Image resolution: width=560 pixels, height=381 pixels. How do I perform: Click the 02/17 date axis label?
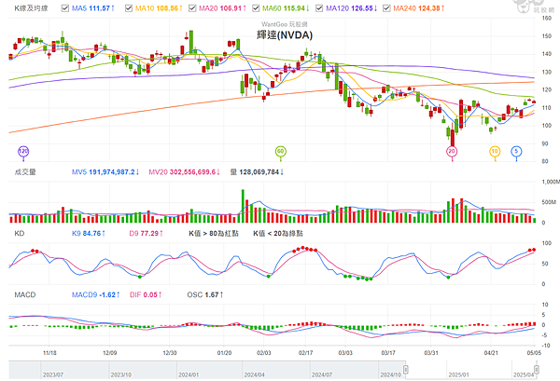tap(305, 353)
